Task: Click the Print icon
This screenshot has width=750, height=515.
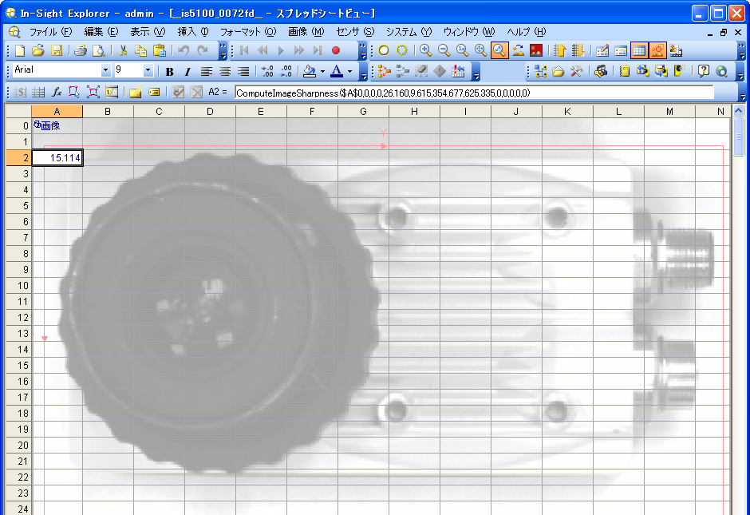Action: coord(81,50)
